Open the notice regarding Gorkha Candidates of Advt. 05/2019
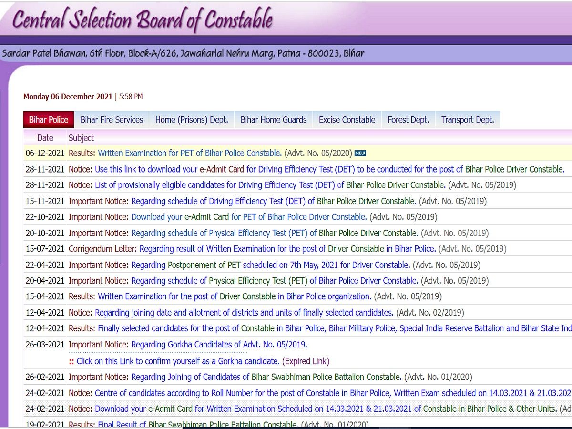 pyautogui.click(x=219, y=345)
